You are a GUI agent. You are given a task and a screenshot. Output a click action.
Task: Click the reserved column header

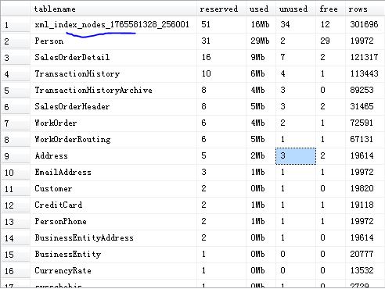pos(221,9)
